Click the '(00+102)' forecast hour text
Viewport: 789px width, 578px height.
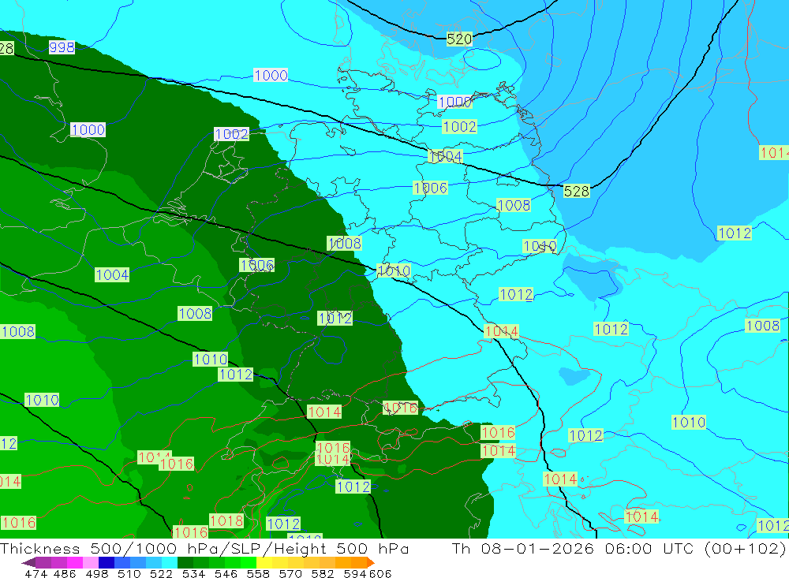click(x=745, y=548)
